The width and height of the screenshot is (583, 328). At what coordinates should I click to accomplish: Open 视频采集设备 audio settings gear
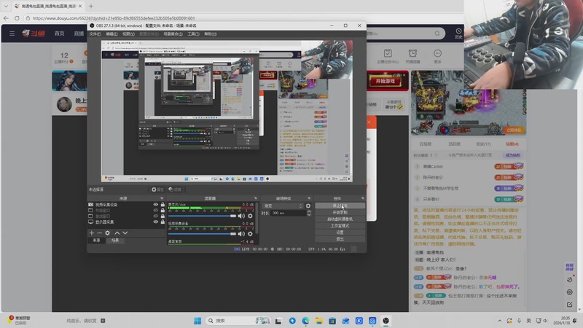250,234
